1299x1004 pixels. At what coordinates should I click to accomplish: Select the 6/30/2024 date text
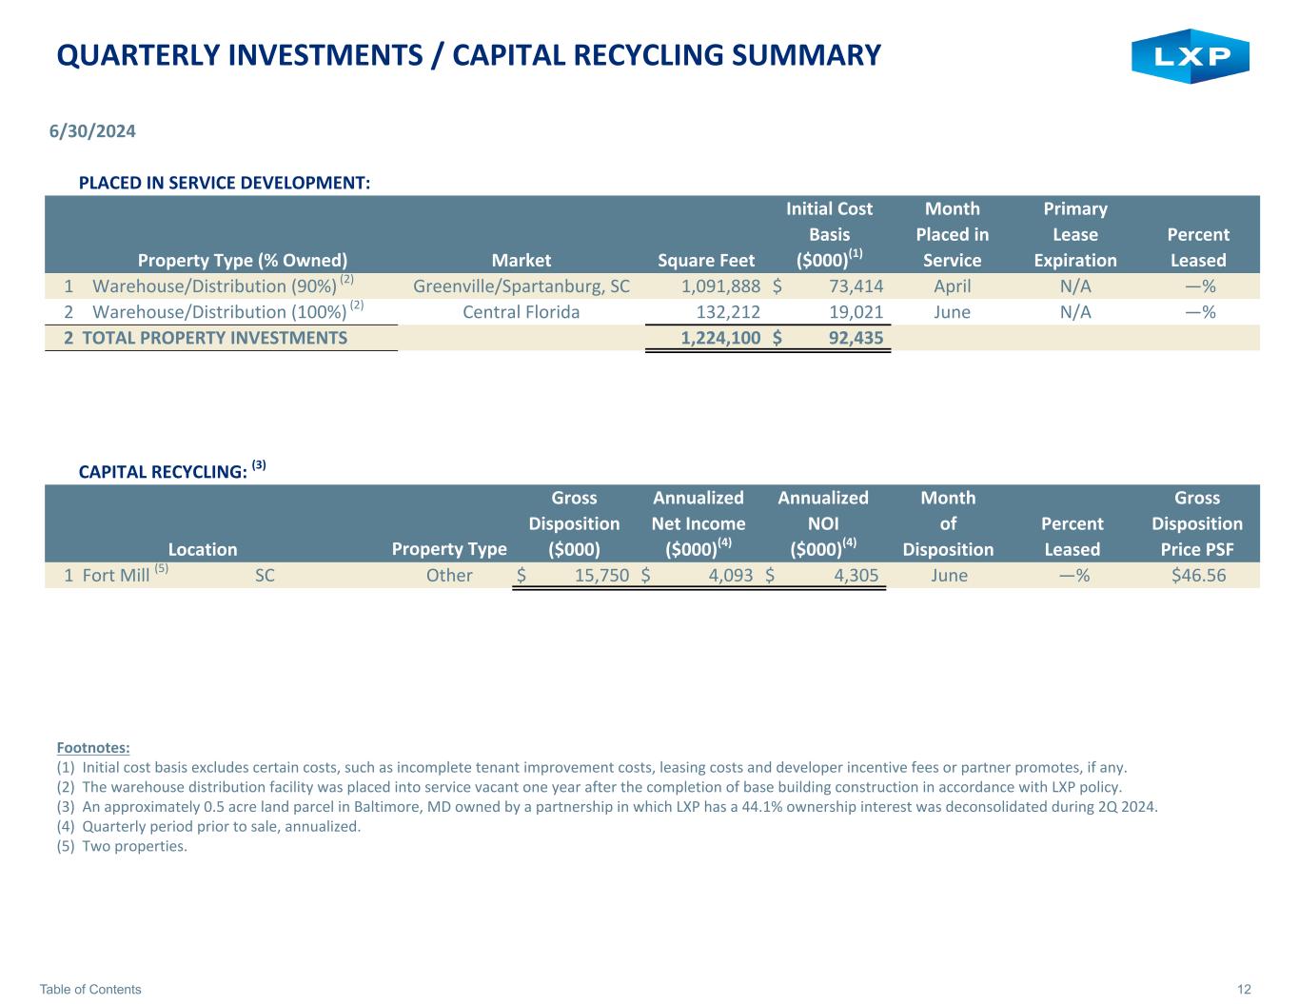click(x=92, y=131)
